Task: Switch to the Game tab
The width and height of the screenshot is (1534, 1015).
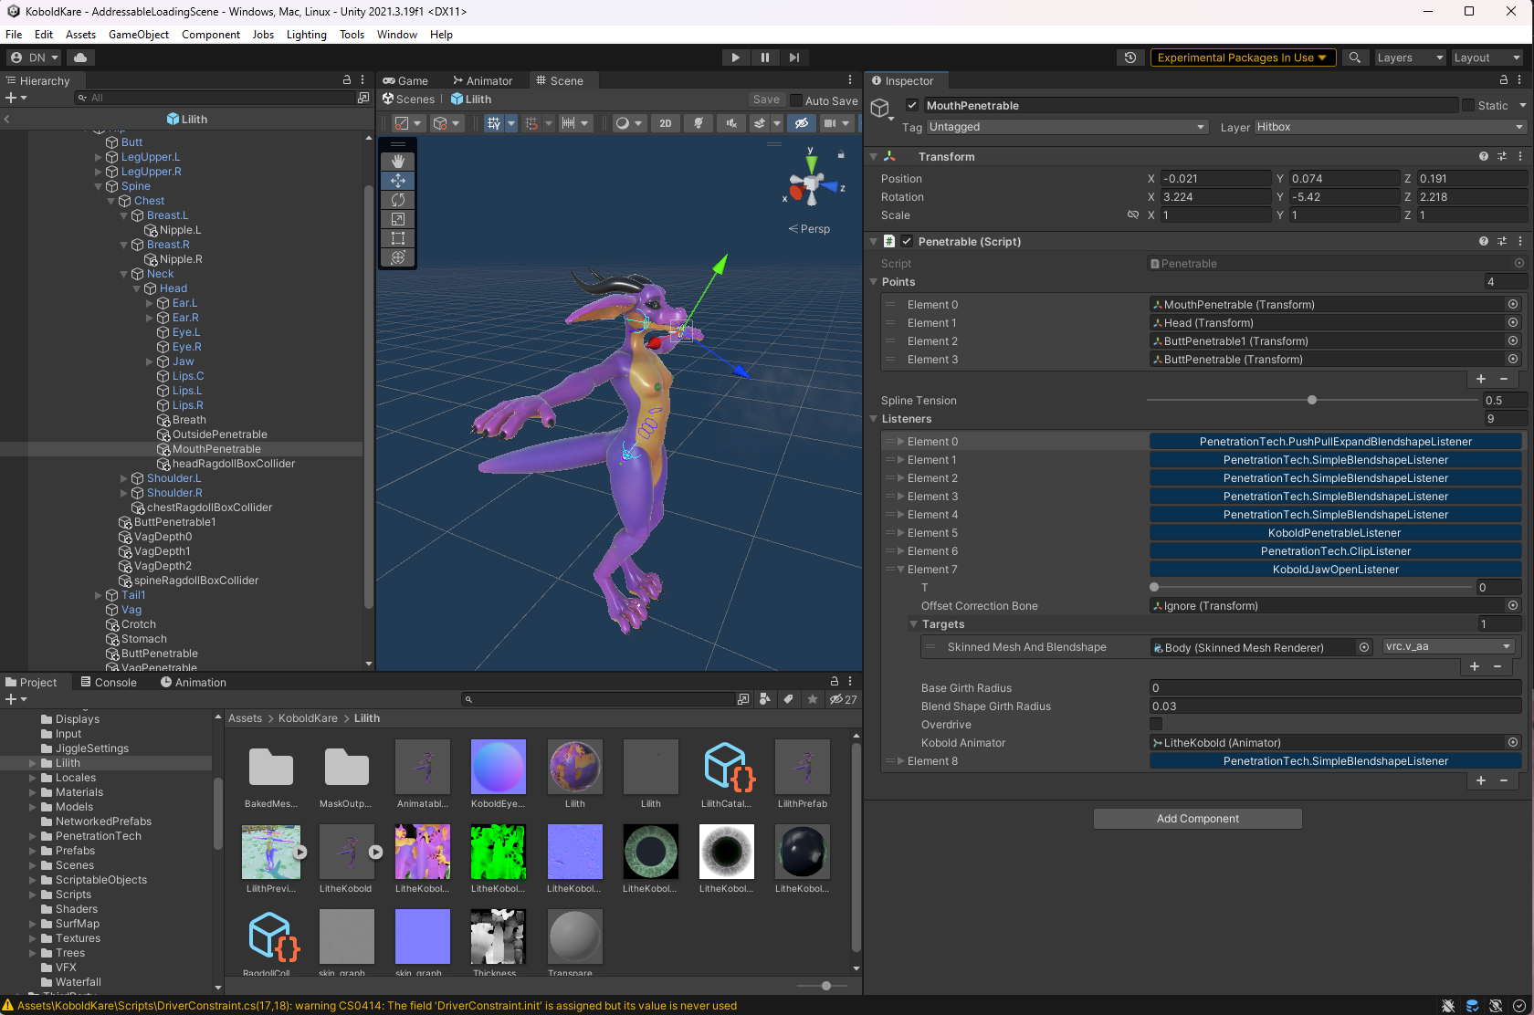Action: pyautogui.click(x=405, y=80)
